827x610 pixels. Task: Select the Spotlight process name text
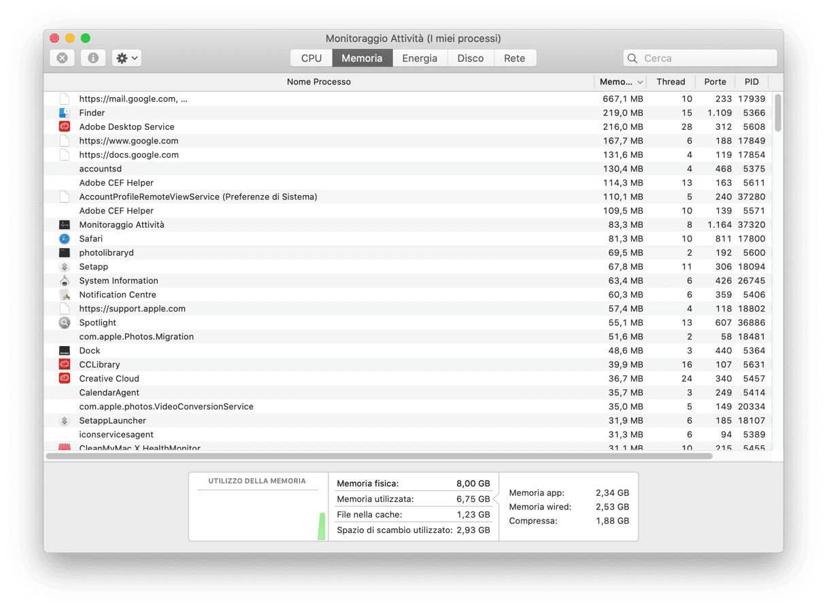[98, 322]
